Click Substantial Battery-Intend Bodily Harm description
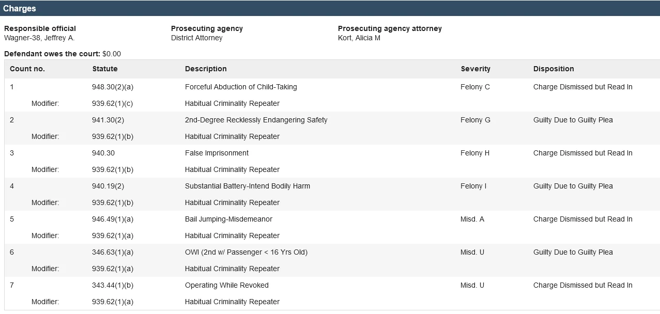 (x=248, y=186)
